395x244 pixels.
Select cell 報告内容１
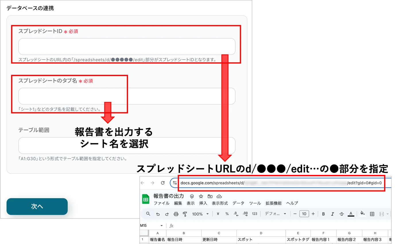324,240
